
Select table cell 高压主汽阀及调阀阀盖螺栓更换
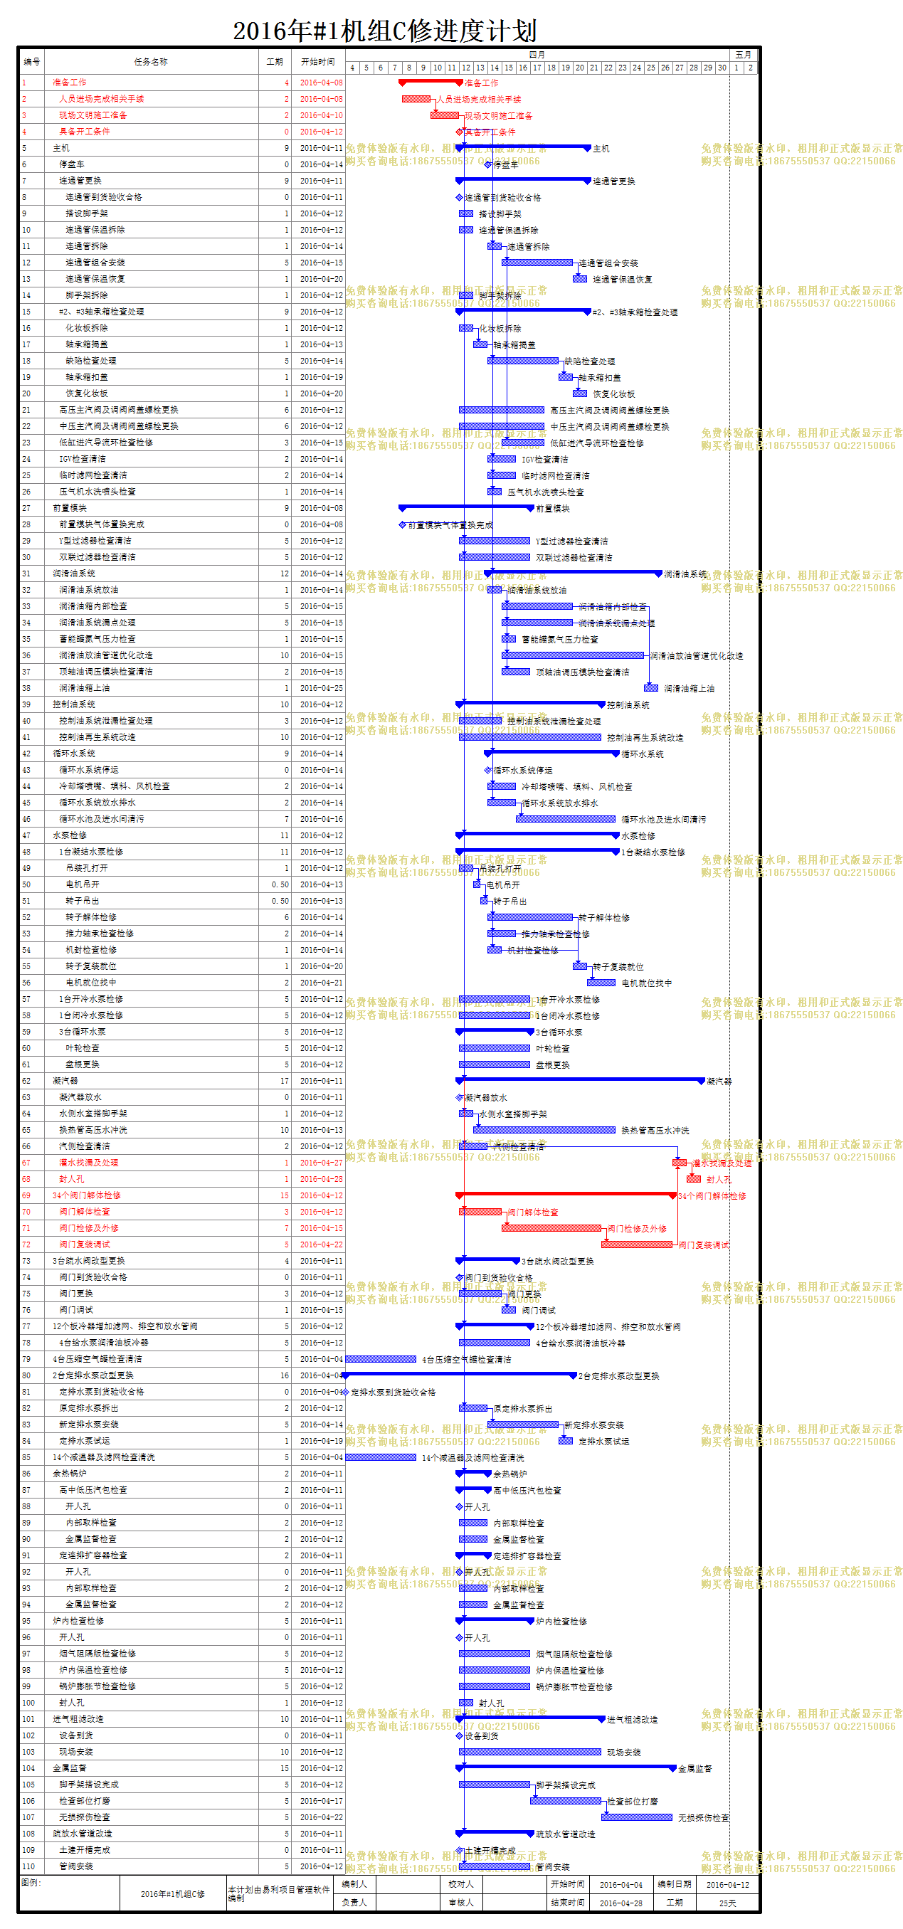(118, 410)
